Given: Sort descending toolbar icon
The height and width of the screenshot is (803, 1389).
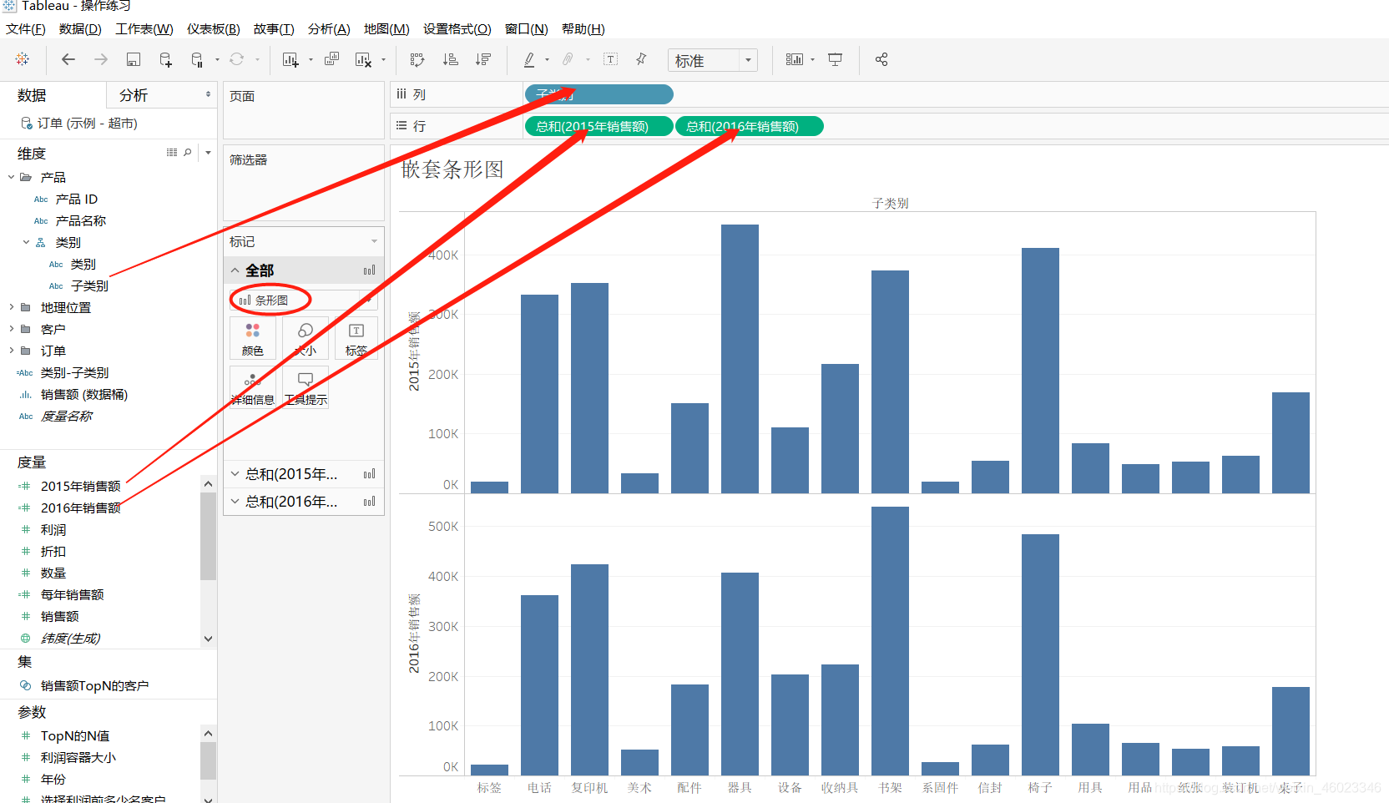Looking at the screenshot, I should coord(483,59).
